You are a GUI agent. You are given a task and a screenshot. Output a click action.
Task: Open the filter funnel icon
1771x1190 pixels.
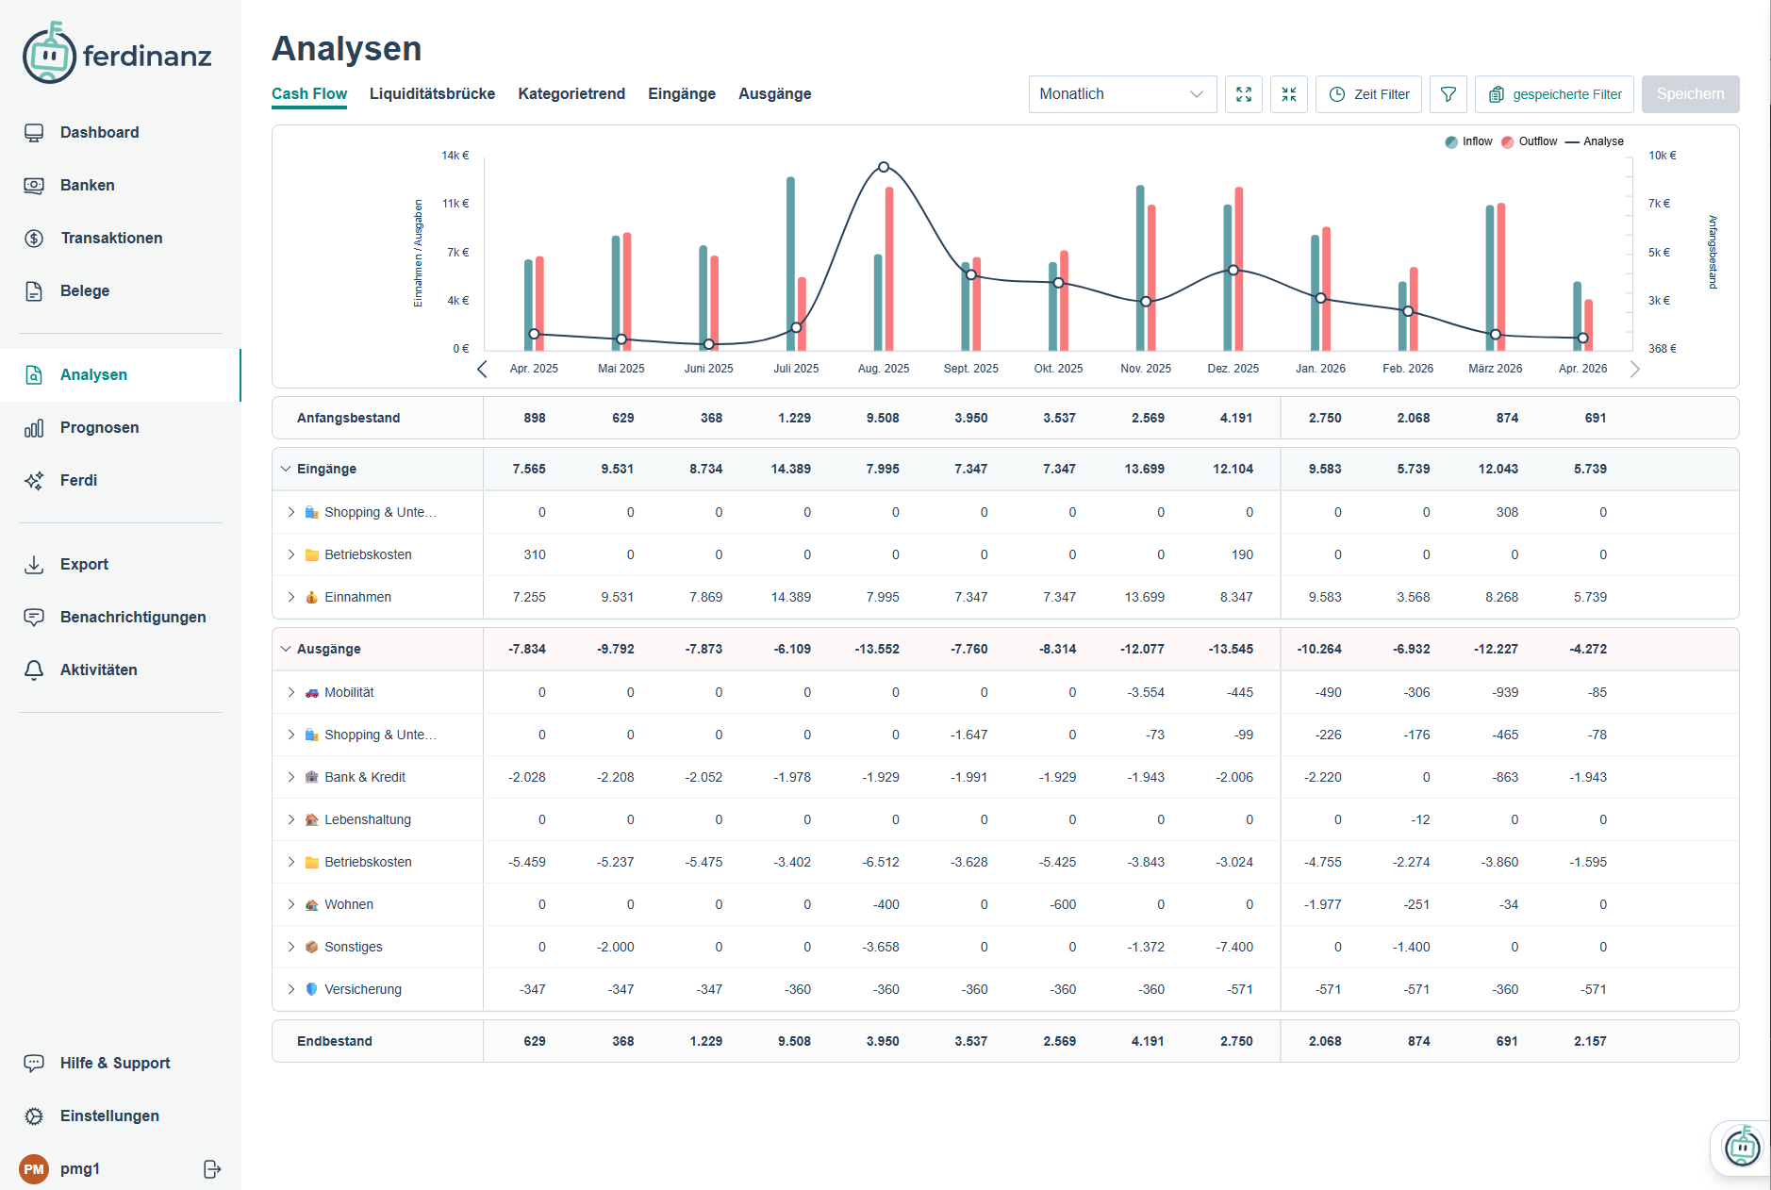(x=1448, y=93)
